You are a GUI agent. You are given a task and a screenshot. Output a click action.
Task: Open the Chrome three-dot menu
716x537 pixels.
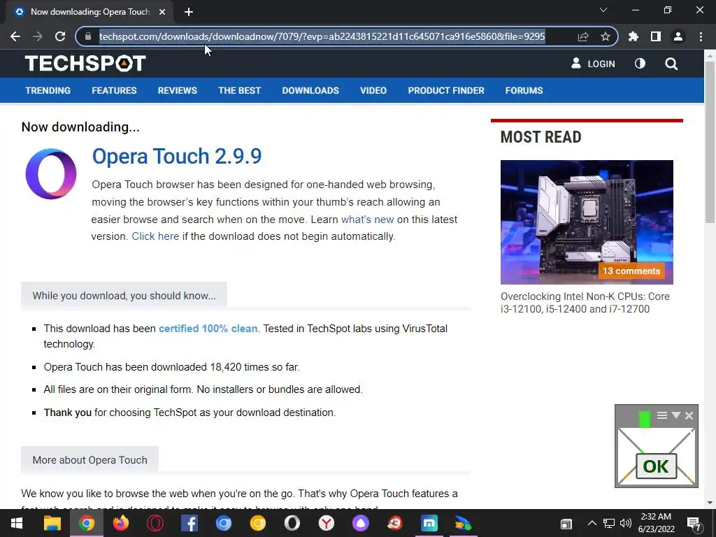point(701,36)
